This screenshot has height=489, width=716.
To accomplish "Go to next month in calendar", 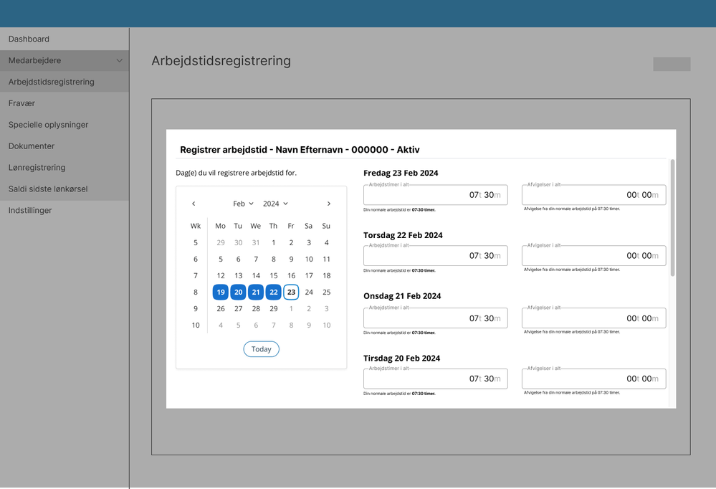I will pyautogui.click(x=329, y=204).
